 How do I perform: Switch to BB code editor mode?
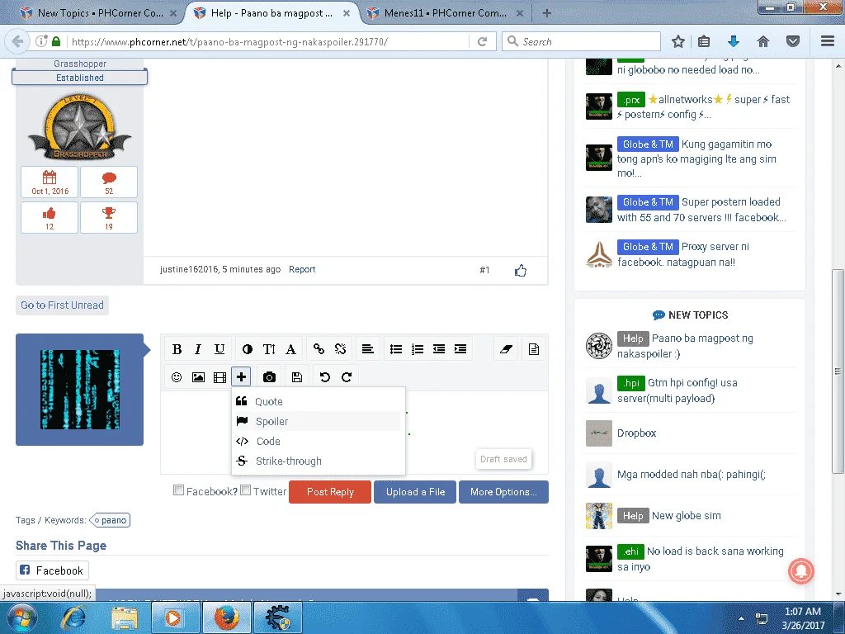point(534,349)
